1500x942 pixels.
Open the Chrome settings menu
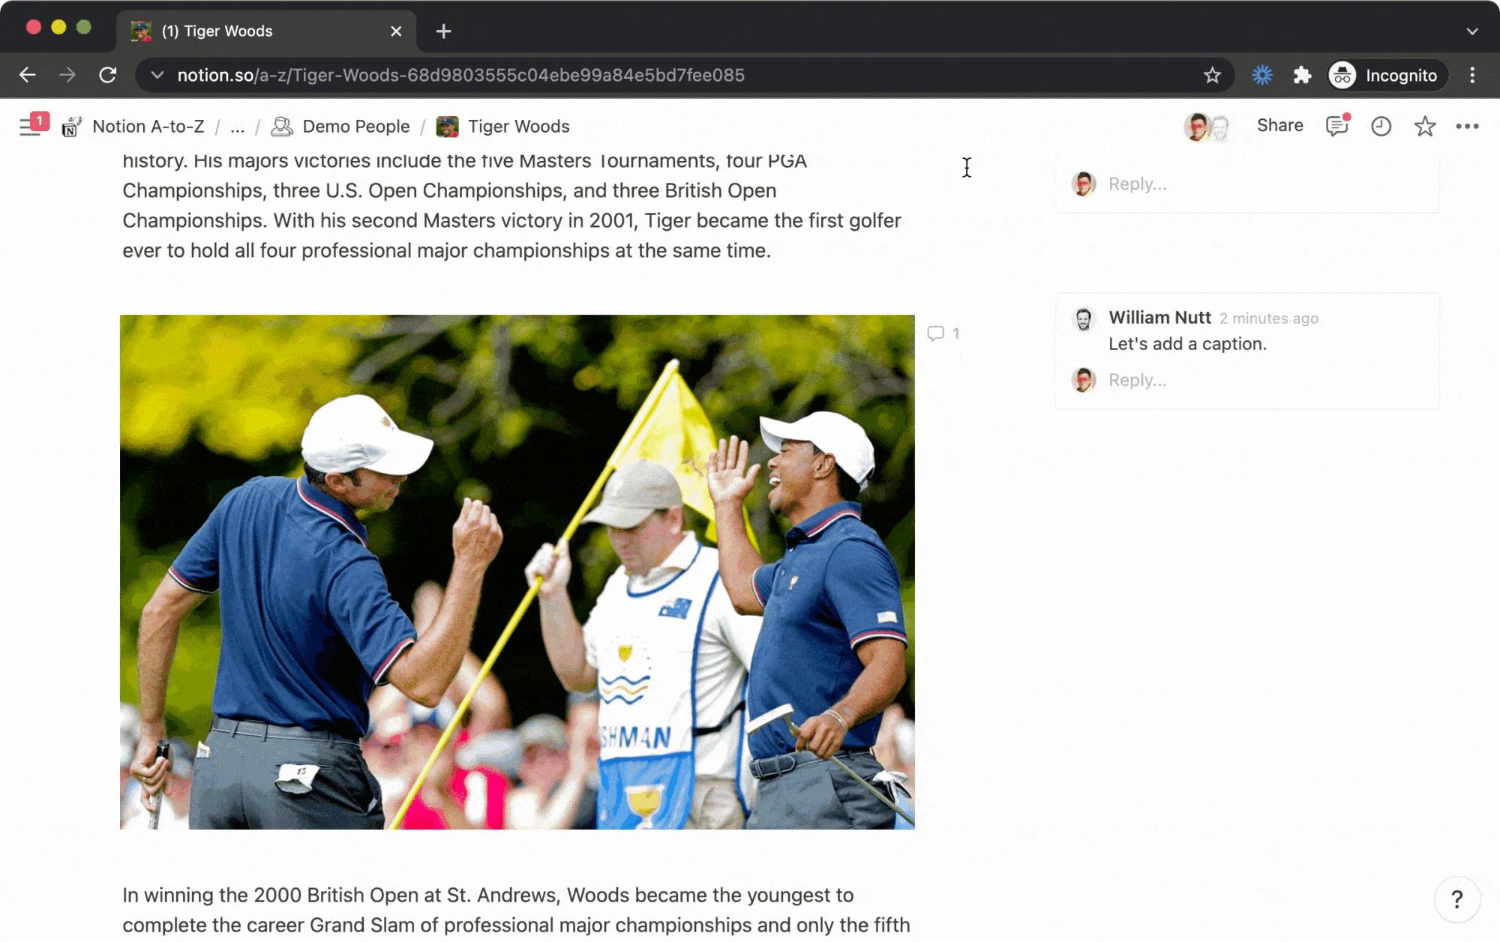(x=1471, y=75)
